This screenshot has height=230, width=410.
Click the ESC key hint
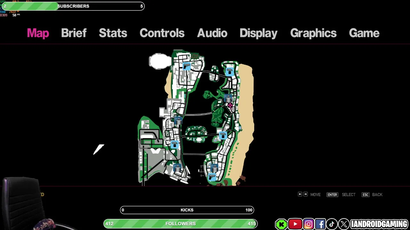365,195
